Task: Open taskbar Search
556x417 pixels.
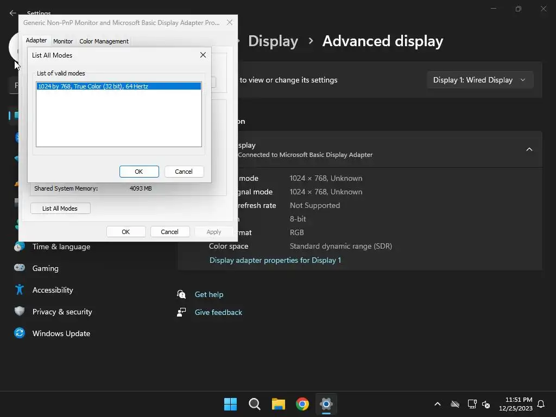Action: [x=255, y=404]
